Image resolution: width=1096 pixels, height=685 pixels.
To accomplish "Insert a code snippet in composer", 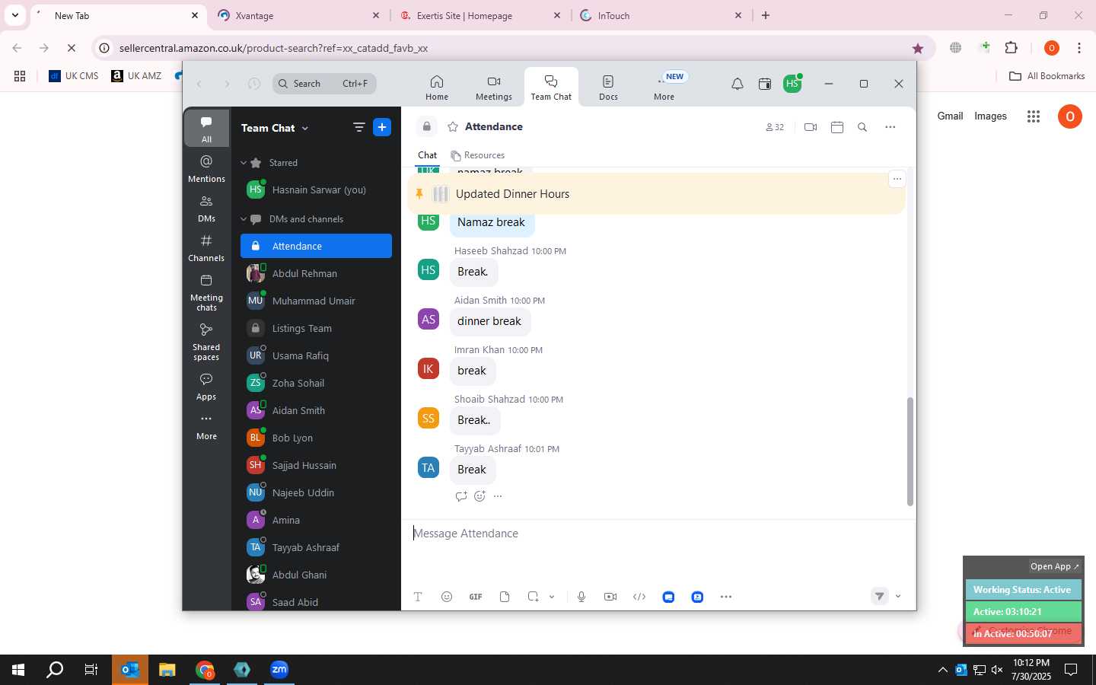I will 639,597.
